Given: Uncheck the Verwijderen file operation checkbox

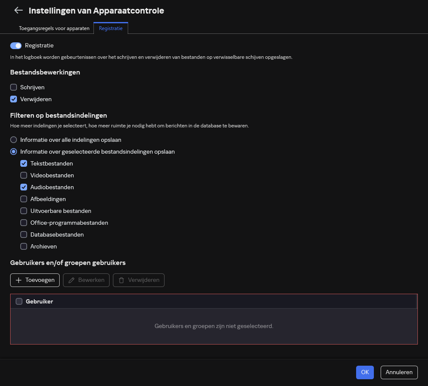Looking at the screenshot, I should point(14,99).
